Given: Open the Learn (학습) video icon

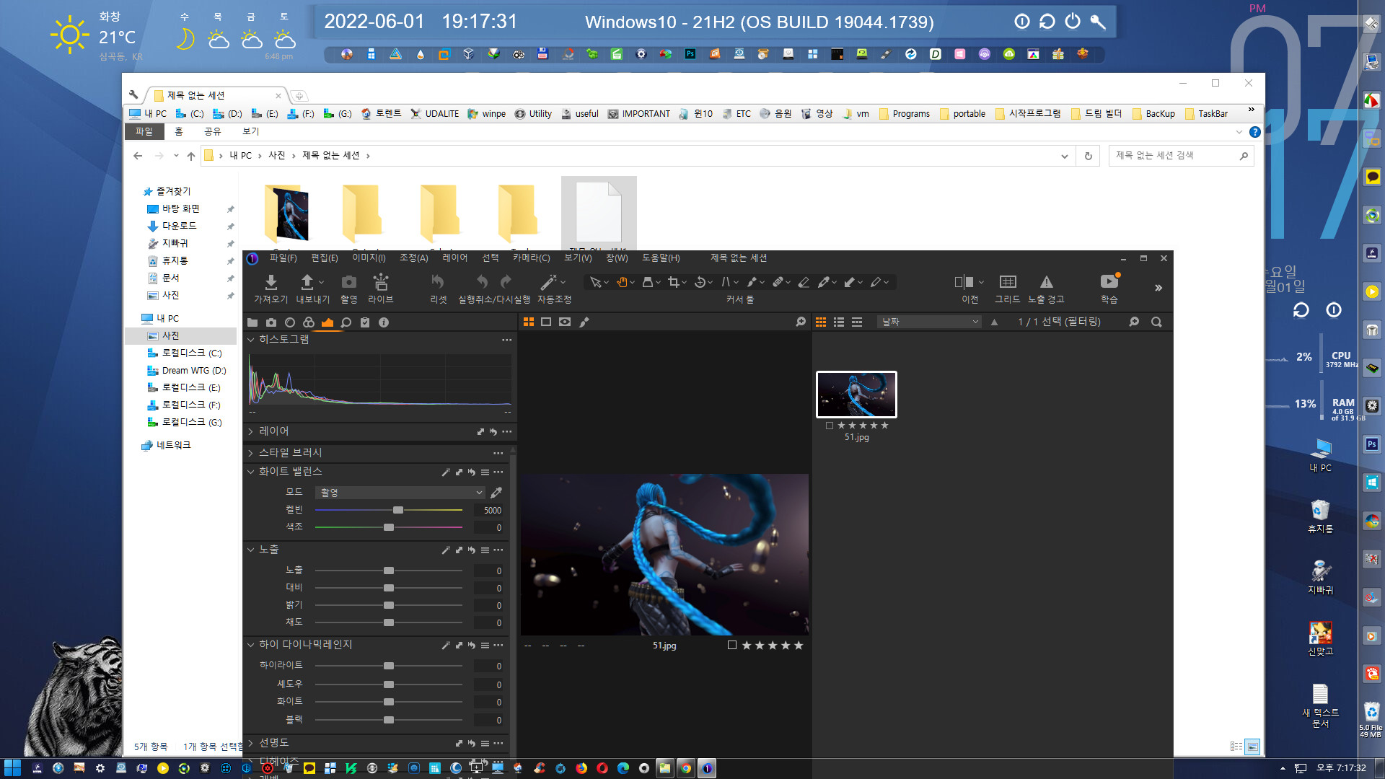Looking at the screenshot, I should [1109, 281].
